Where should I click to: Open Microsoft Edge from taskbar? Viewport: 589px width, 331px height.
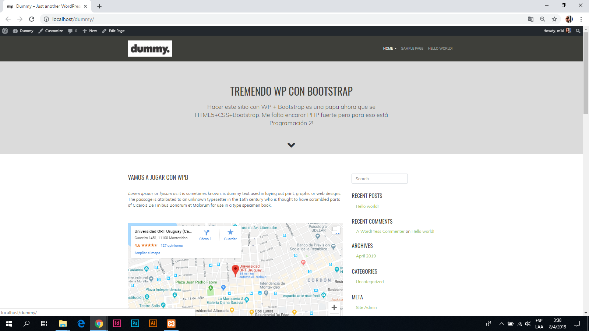pos(81,324)
